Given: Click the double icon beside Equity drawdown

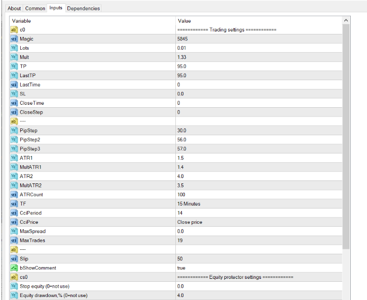Looking at the screenshot, I should [14, 295].
